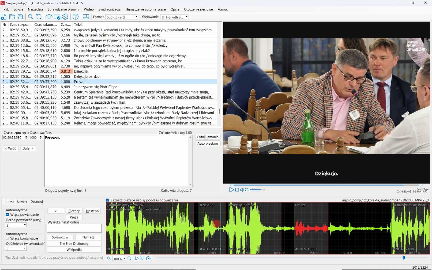
Task: Zoom in the waveform
Action: [129, 258]
